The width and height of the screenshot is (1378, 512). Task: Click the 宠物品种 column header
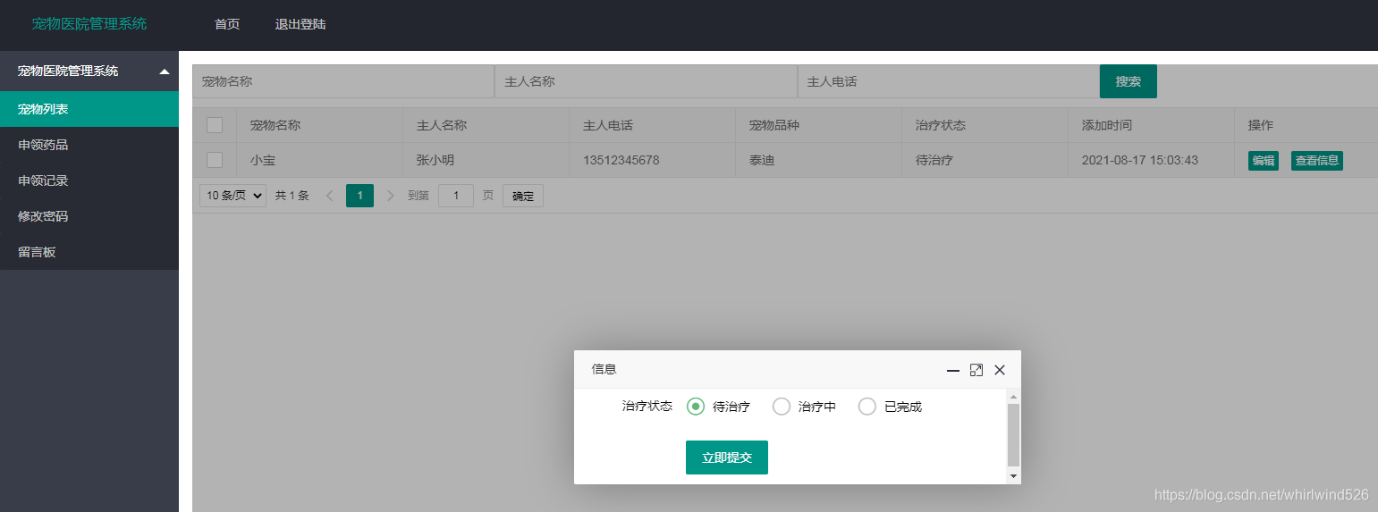click(818, 125)
